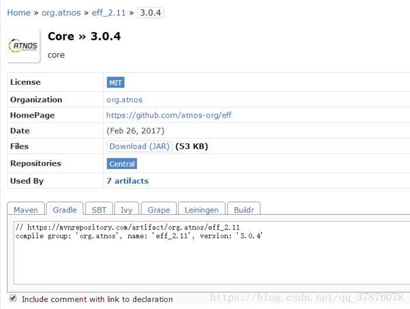This screenshot has width=410, height=309.
Task: Open the Ivy tab
Action: coord(127,210)
